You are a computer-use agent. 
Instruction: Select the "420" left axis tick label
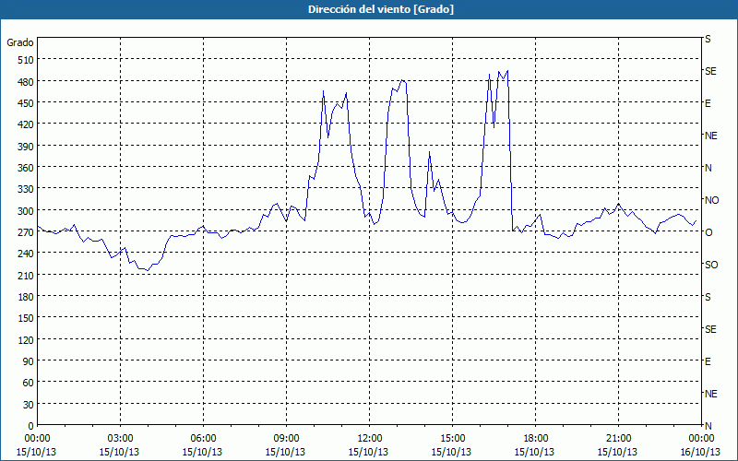tap(26, 124)
